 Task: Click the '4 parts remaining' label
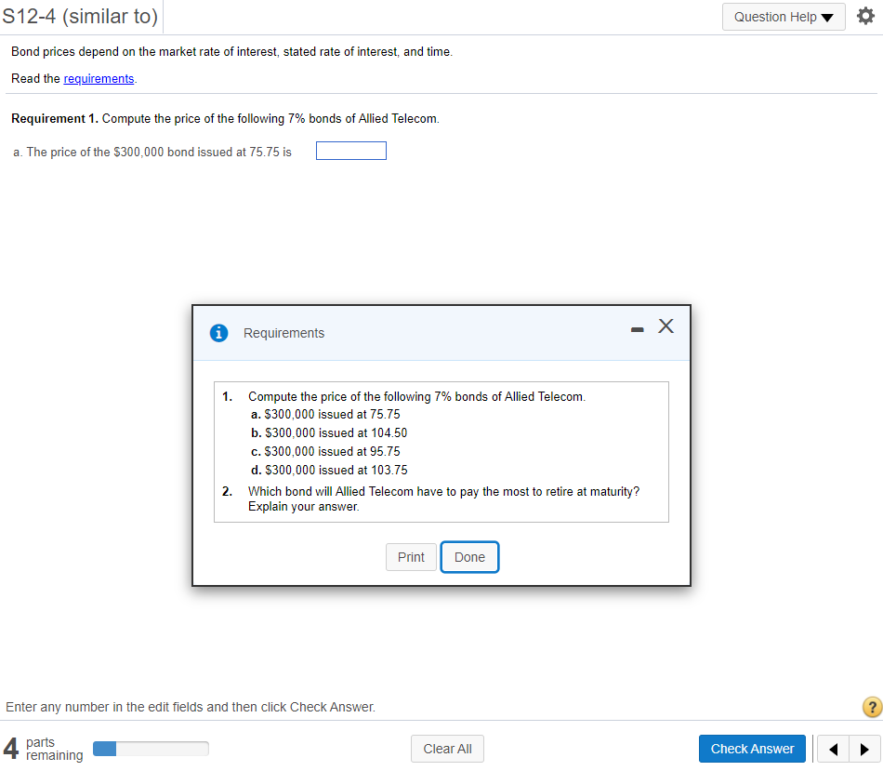44,749
